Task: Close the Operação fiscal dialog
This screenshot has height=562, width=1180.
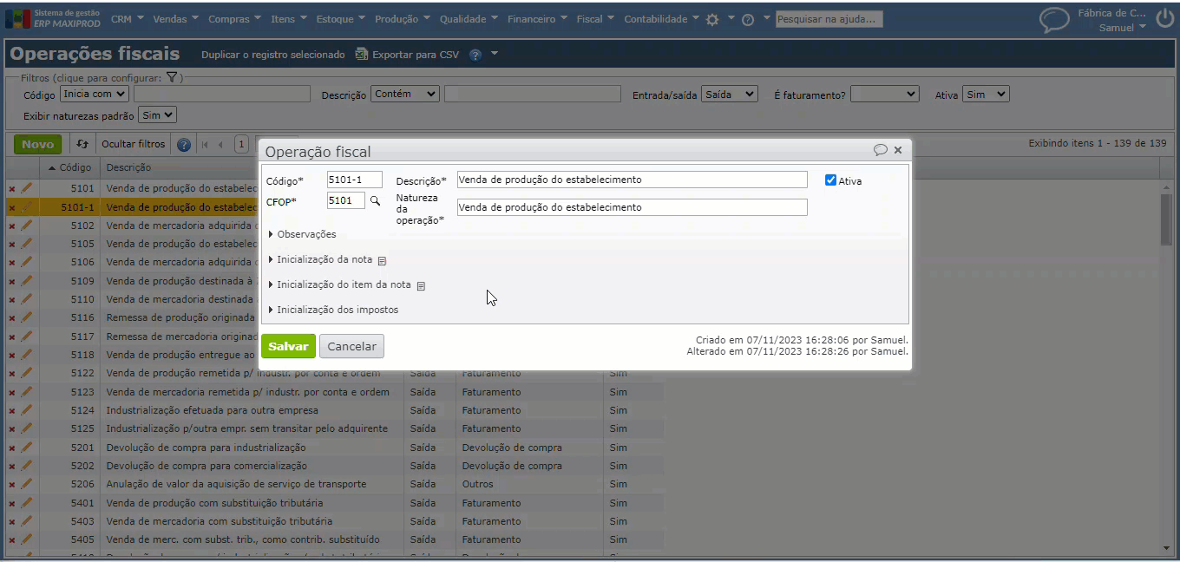Action: [898, 150]
